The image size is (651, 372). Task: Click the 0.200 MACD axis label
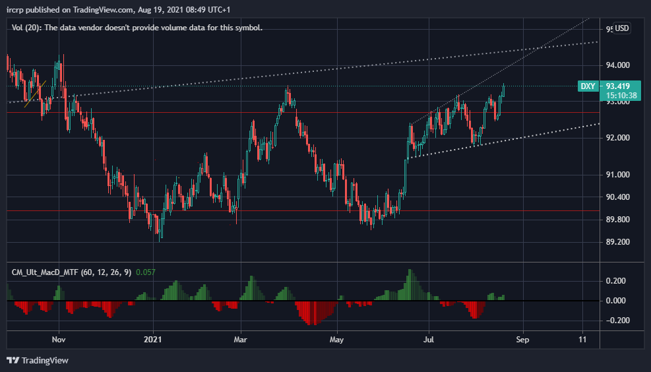pos(615,281)
